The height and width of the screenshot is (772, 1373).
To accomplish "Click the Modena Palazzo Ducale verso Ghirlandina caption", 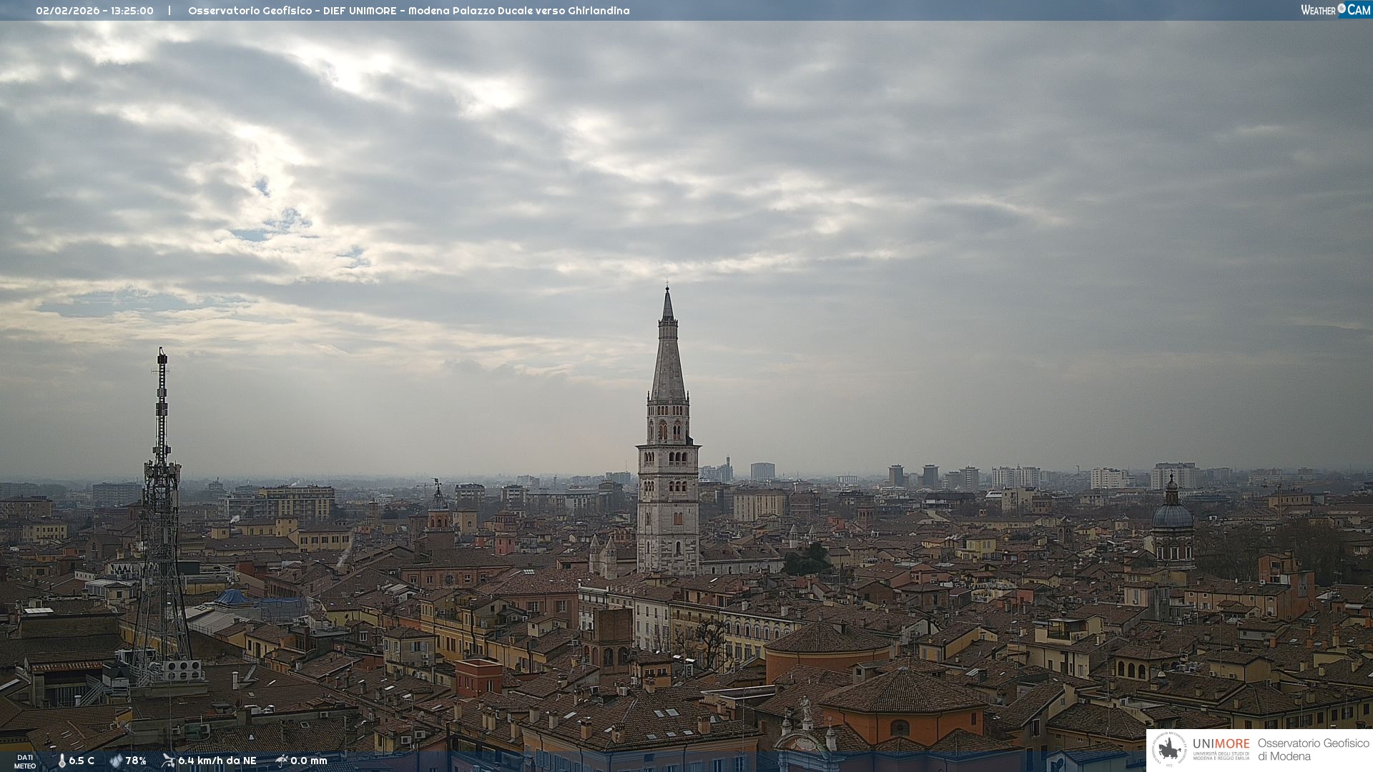I will pyautogui.click(x=518, y=11).
